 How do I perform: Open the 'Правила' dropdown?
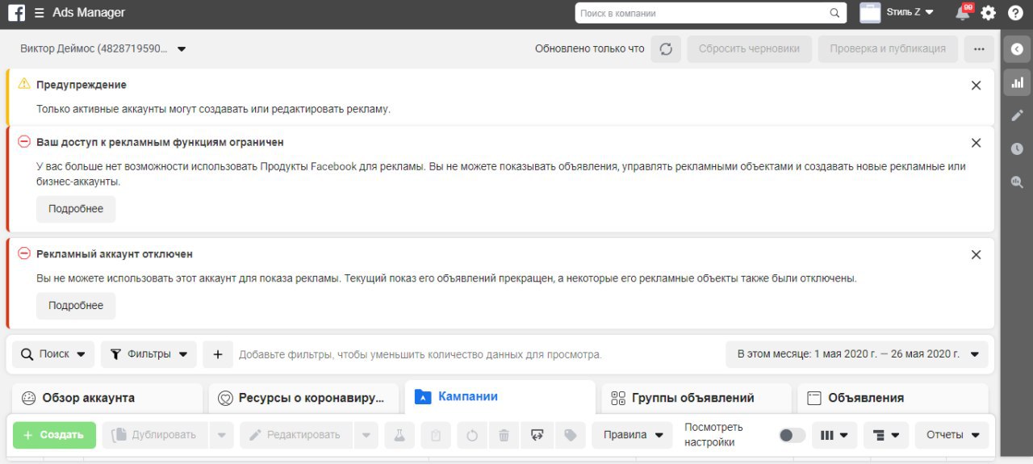pyautogui.click(x=632, y=435)
